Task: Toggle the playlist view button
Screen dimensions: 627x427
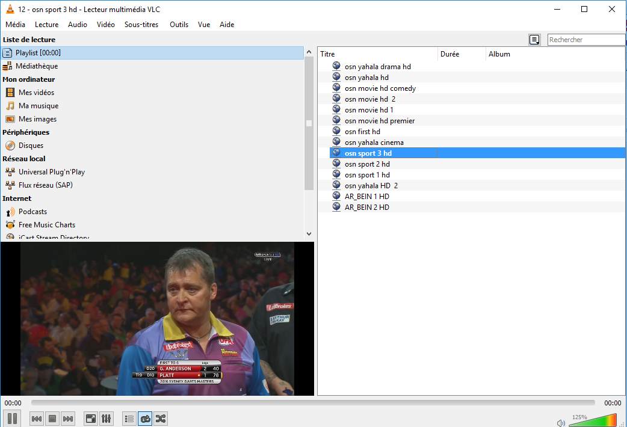Action: click(x=129, y=419)
